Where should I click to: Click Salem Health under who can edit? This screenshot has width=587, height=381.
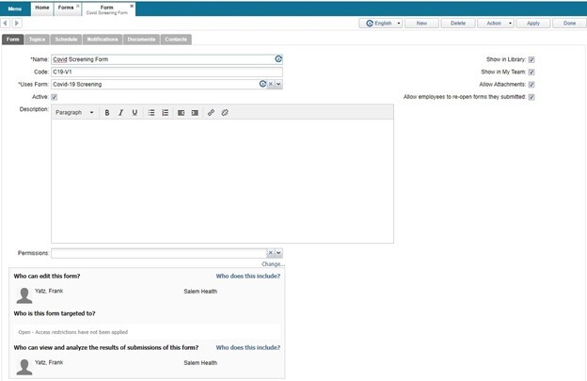coord(200,292)
